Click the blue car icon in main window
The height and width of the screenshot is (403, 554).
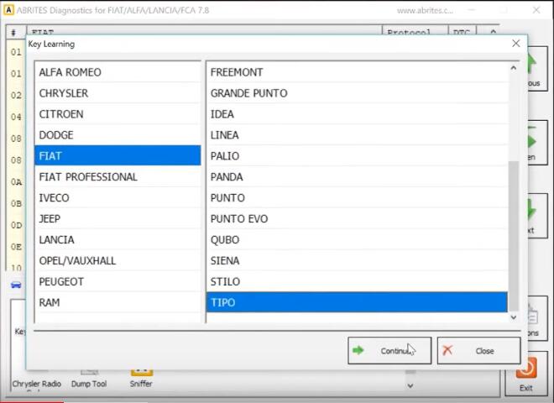pyautogui.click(x=16, y=285)
